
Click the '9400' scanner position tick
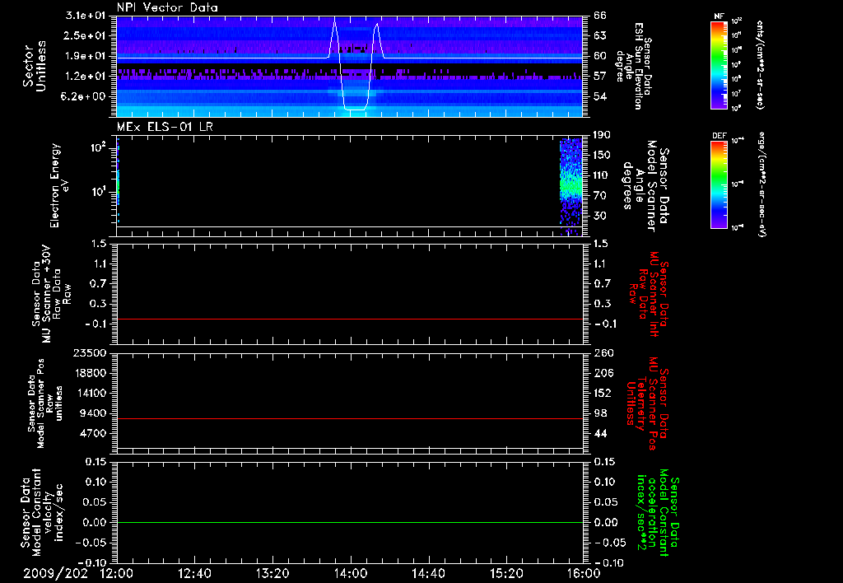point(93,413)
